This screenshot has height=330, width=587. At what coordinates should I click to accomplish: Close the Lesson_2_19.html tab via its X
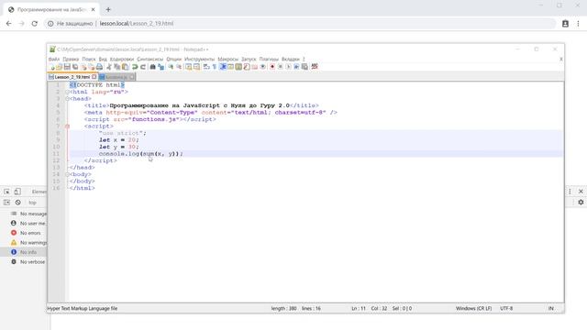pyautogui.click(x=94, y=77)
